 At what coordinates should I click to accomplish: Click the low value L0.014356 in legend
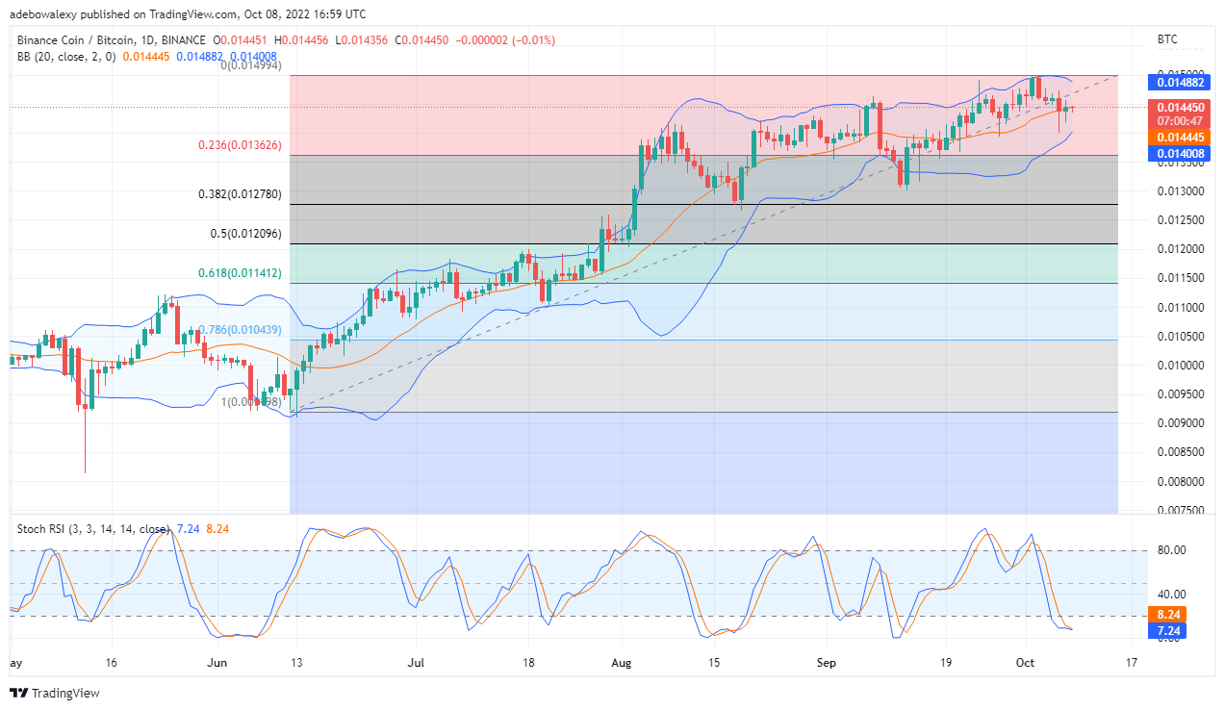click(364, 40)
